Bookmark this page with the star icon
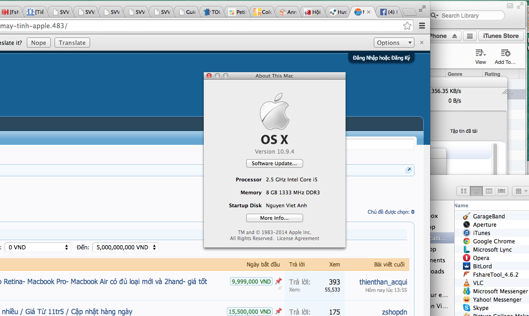 (407, 26)
